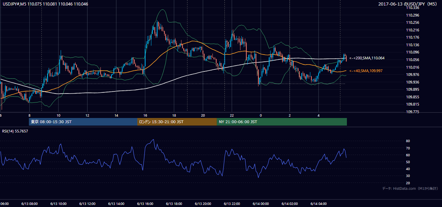This screenshot has height=207, width=442.
Task: Click the RSI 80 level label
Action: point(408,141)
